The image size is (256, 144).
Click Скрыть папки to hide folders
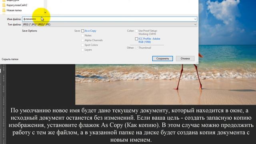click(10, 59)
